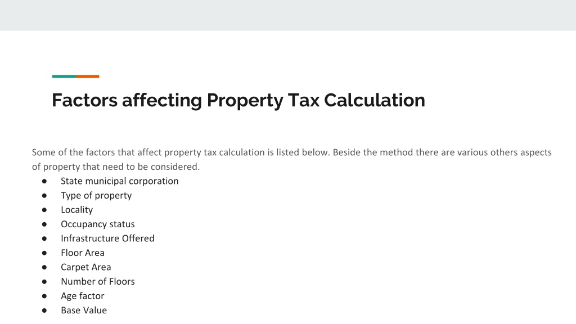Click the intro paragraph starting "Some of the factors"
This screenshot has width=576, height=324.
click(x=292, y=159)
